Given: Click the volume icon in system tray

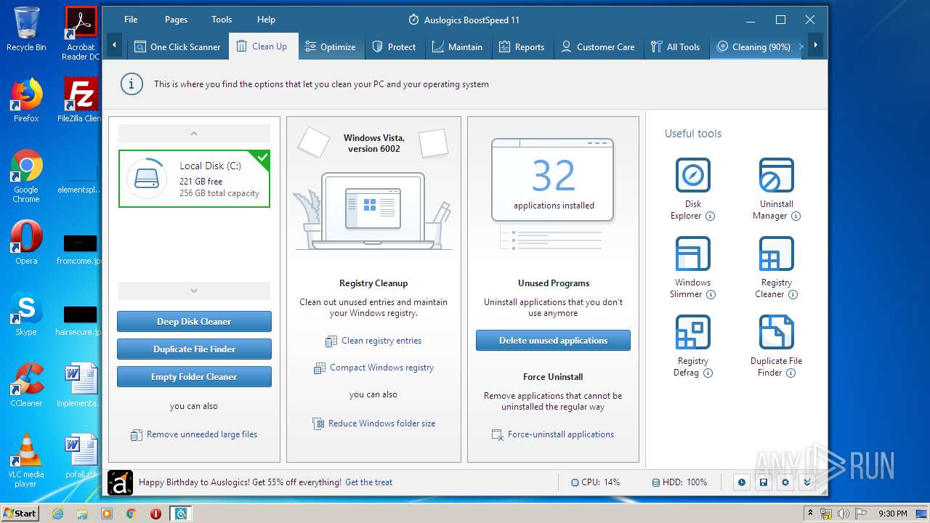Looking at the screenshot, I should click(844, 514).
